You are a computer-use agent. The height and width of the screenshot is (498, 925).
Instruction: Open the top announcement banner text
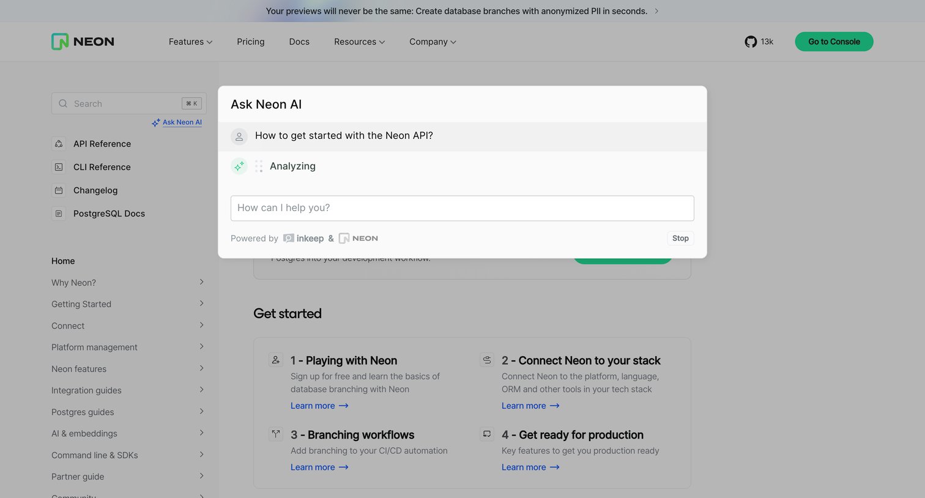click(456, 11)
